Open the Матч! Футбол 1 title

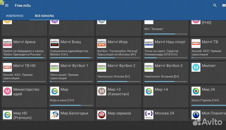pyautogui.click(x=74, y=66)
